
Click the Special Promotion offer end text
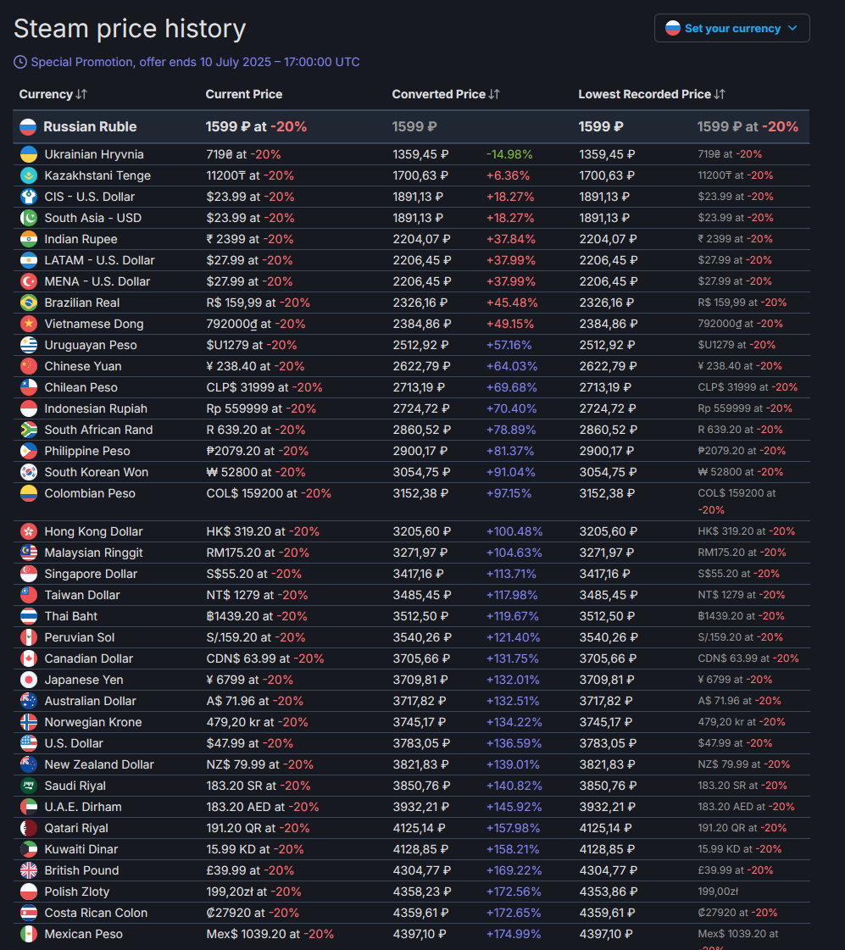click(x=195, y=63)
